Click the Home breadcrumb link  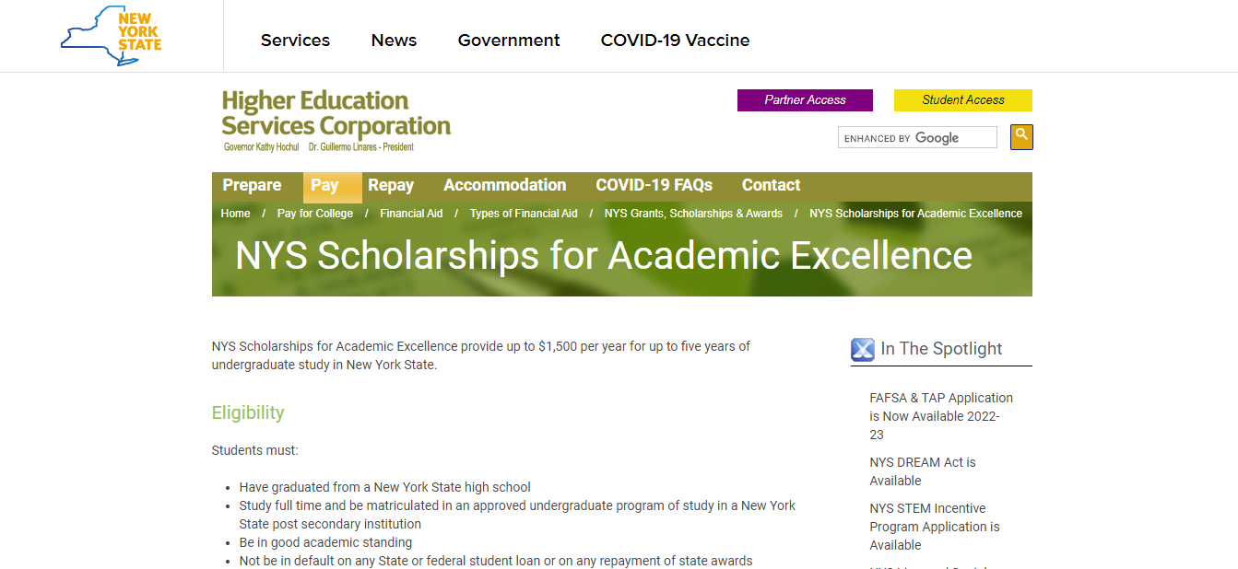(x=235, y=214)
